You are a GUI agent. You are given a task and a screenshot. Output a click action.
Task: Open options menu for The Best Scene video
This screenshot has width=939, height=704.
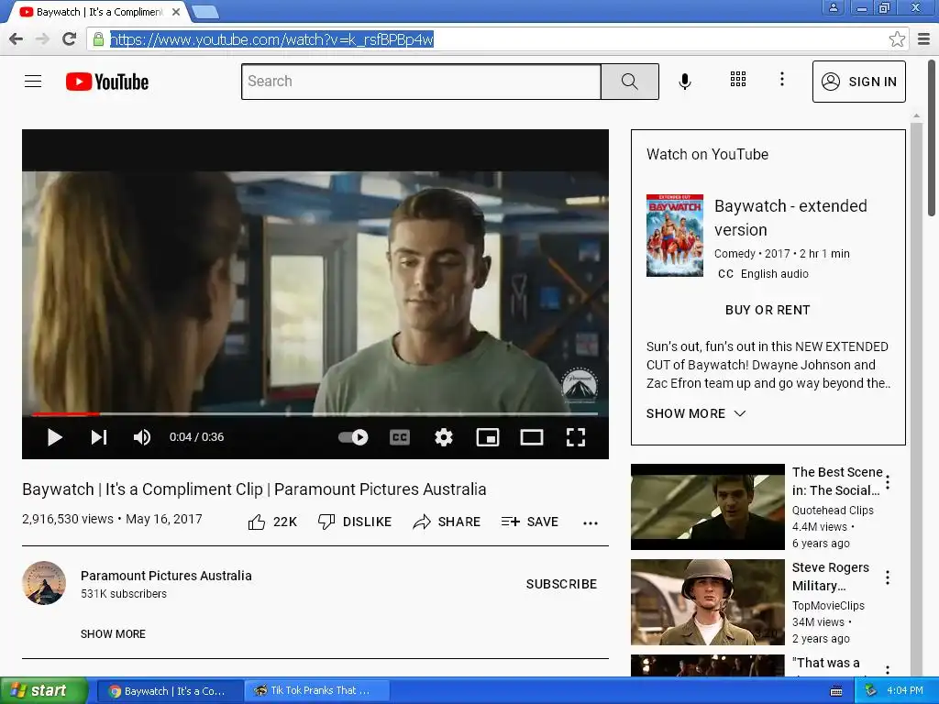[888, 482]
